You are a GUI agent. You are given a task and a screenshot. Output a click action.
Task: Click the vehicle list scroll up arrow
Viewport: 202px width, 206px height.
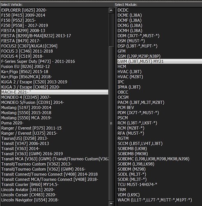point(111,10)
